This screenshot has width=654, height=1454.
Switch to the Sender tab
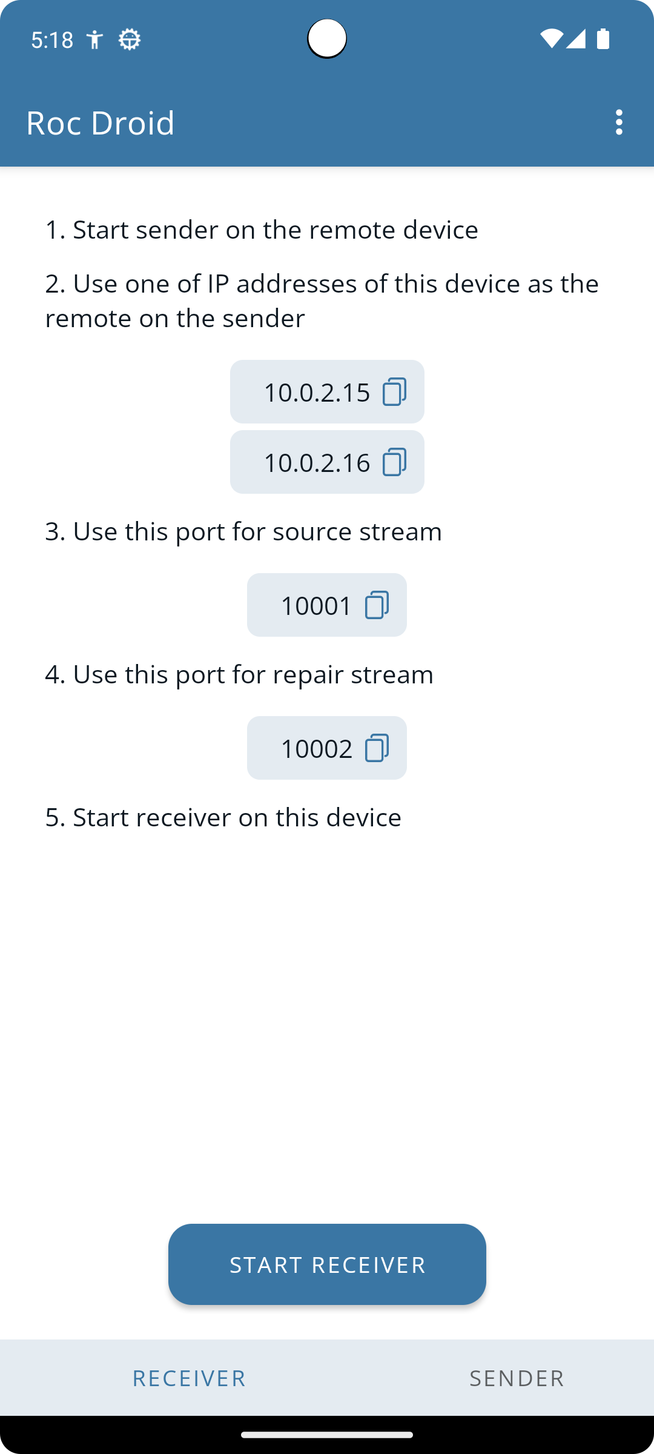[x=517, y=1378]
